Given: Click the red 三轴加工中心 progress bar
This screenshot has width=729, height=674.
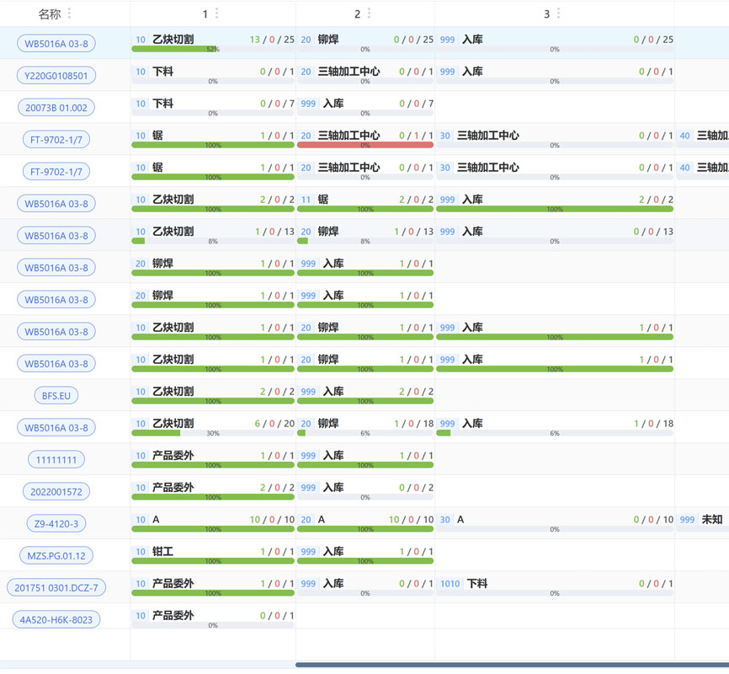Looking at the screenshot, I should [x=365, y=145].
